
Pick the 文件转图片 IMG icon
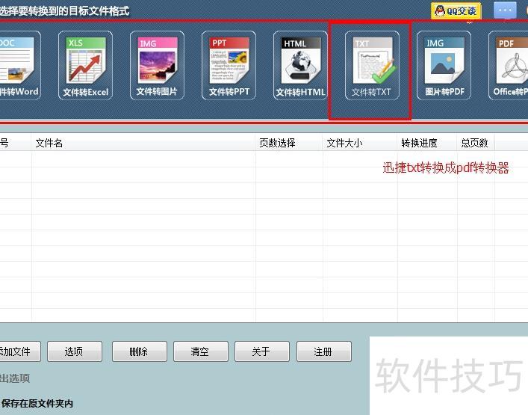157,66
